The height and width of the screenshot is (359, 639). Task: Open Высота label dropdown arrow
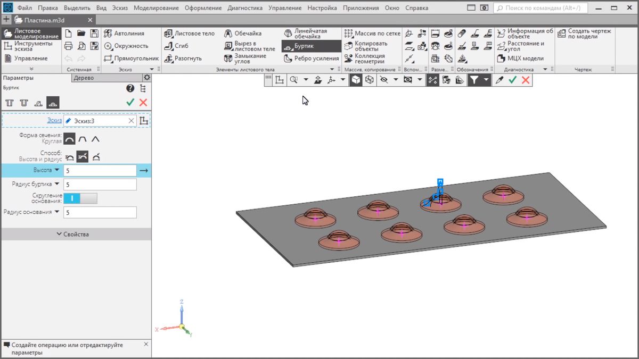coord(57,170)
